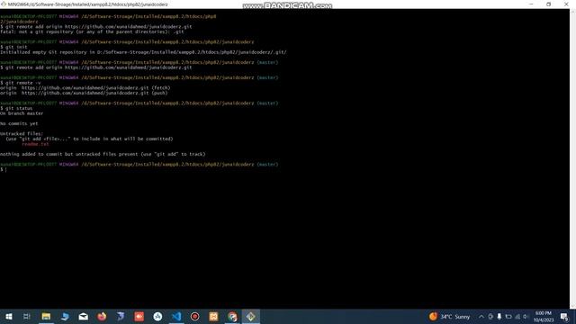Open network settings from the system tray
576x324 pixels.
517,316
